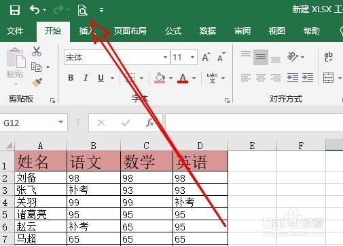The image size is (343, 246).
Task: Open the Borders dropdown arrow
Action: (x=141, y=78)
